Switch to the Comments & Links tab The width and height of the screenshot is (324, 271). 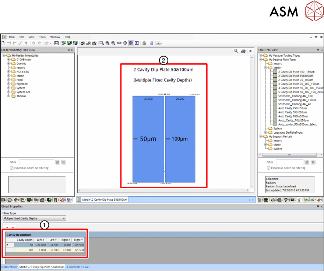tap(78, 267)
